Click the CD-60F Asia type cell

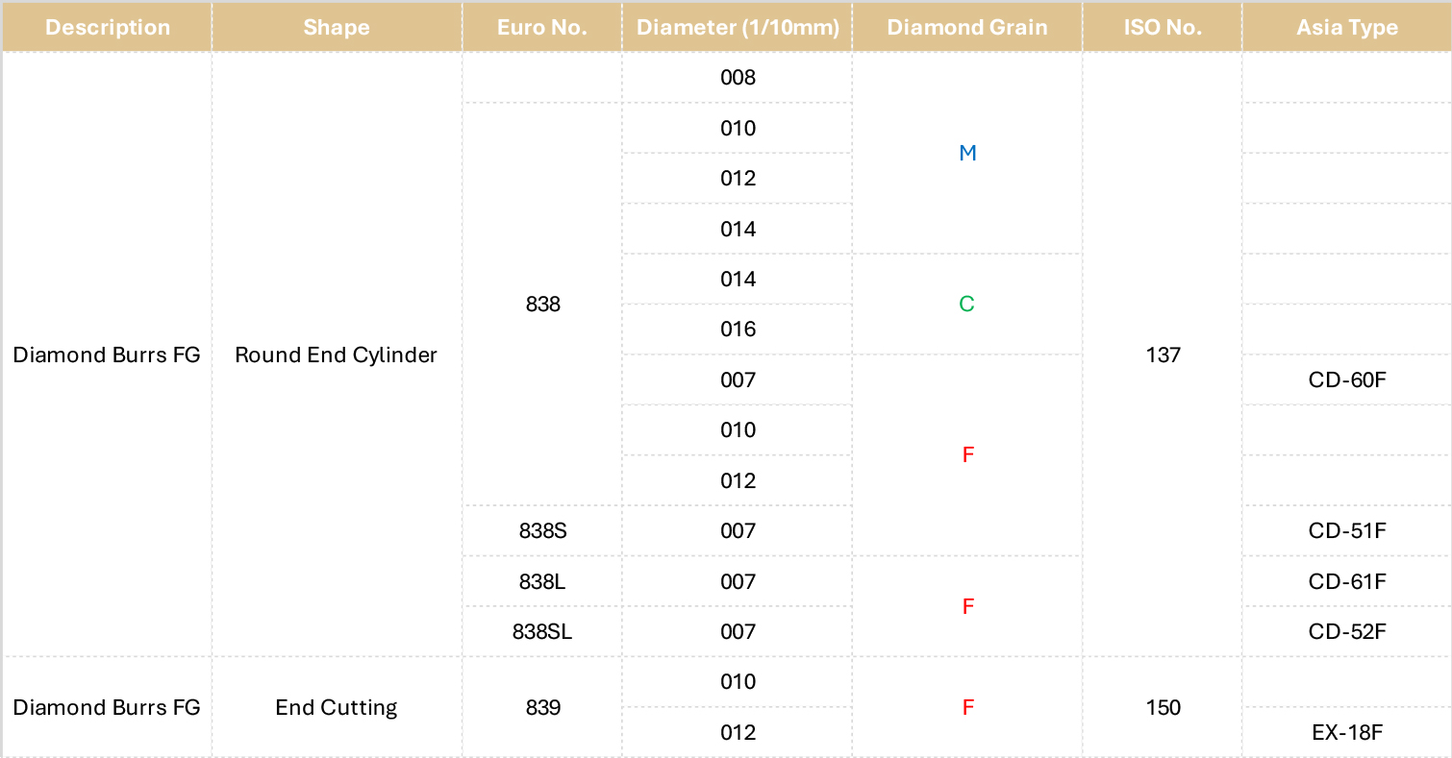[1346, 379]
